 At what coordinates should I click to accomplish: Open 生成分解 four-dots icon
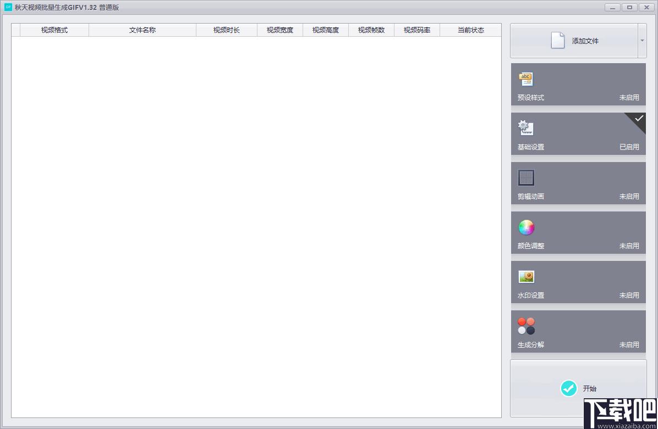[526, 326]
